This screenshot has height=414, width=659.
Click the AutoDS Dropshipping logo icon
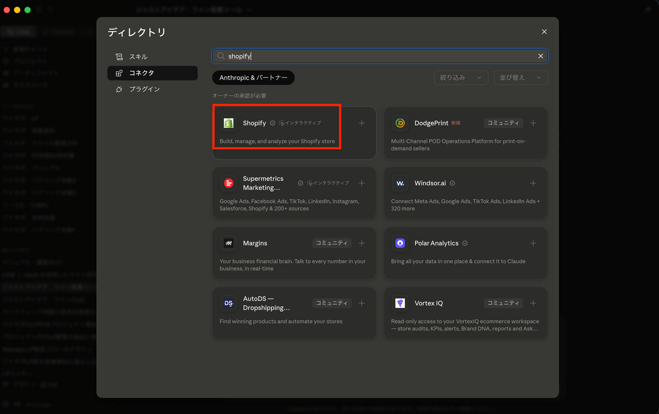(x=228, y=303)
